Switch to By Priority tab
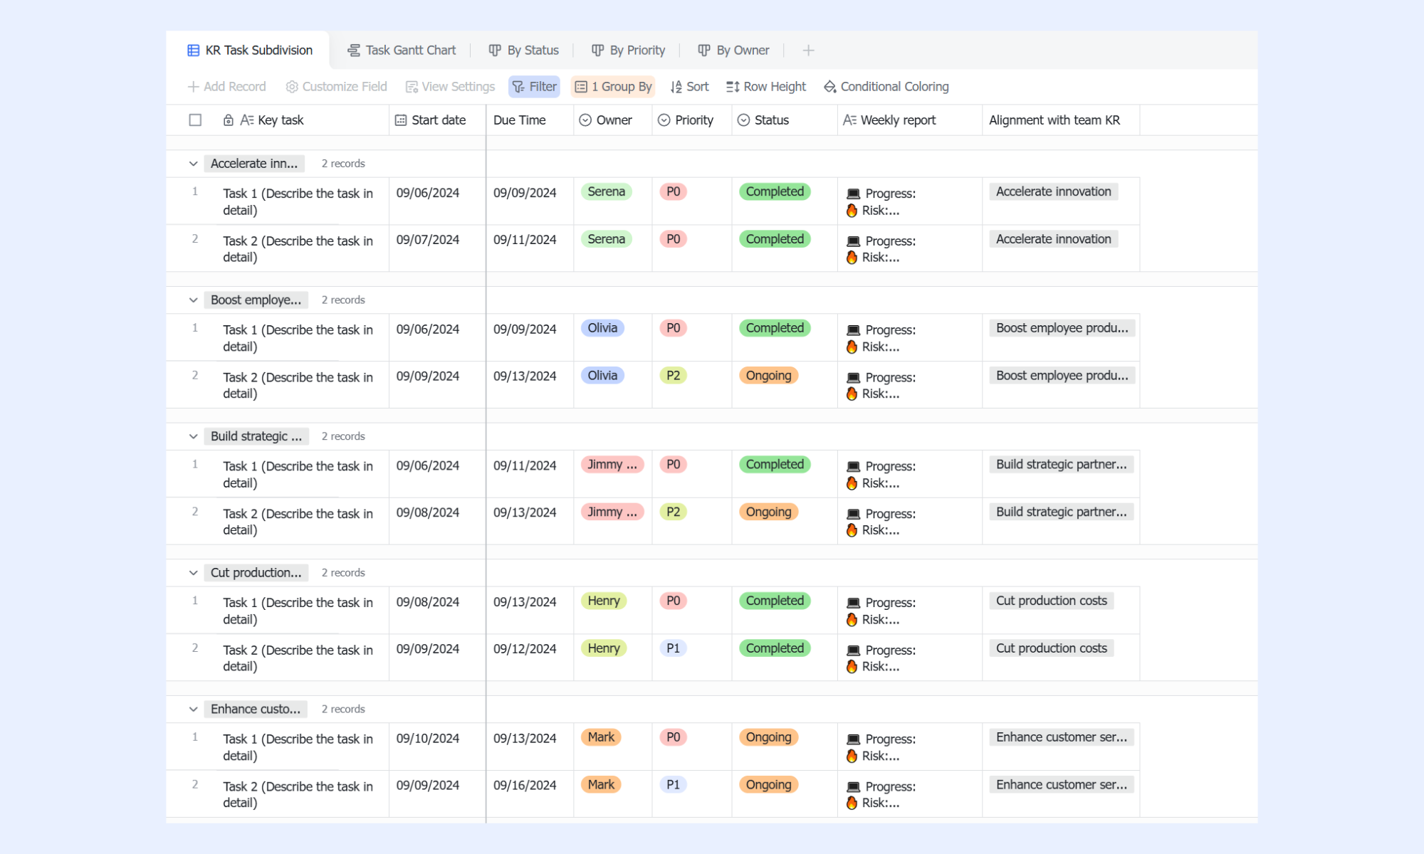1424x854 pixels. click(628, 51)
